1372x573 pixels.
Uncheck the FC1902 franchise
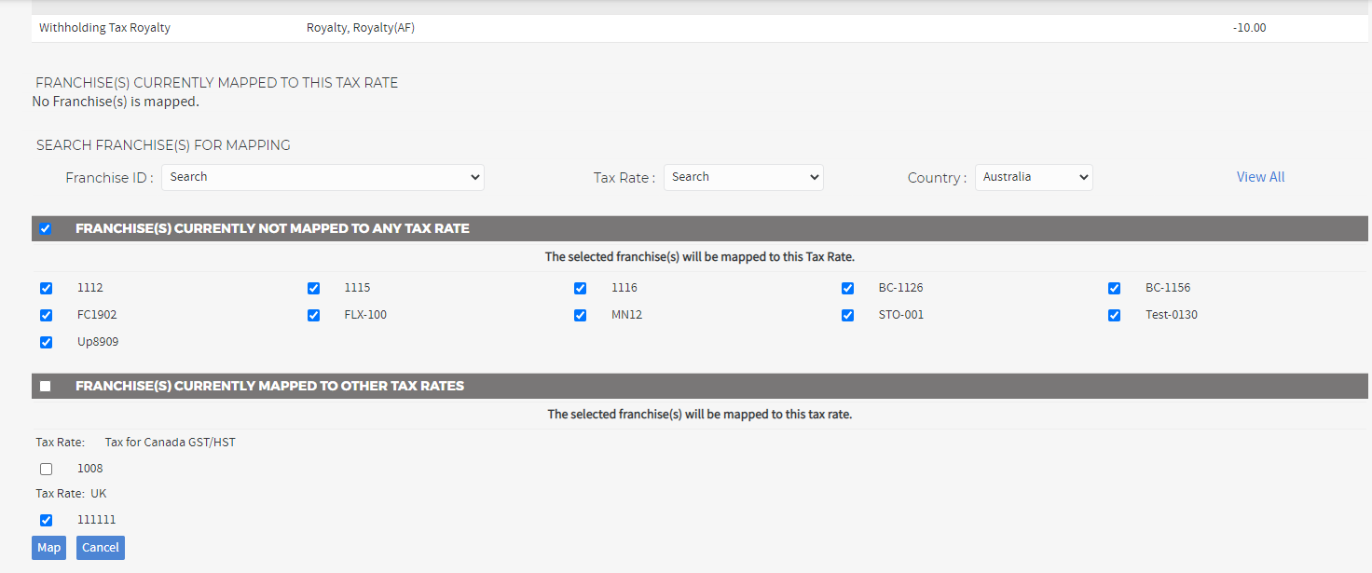(46, 316)
